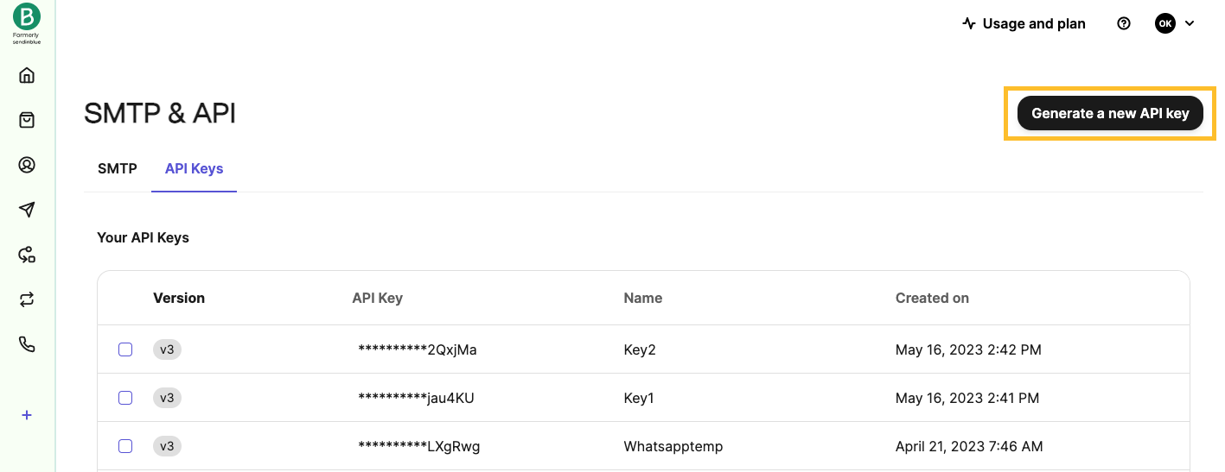1225x472 pixels.
Task: Click Generate a new API key
Action: click(x=1110, y=113)
